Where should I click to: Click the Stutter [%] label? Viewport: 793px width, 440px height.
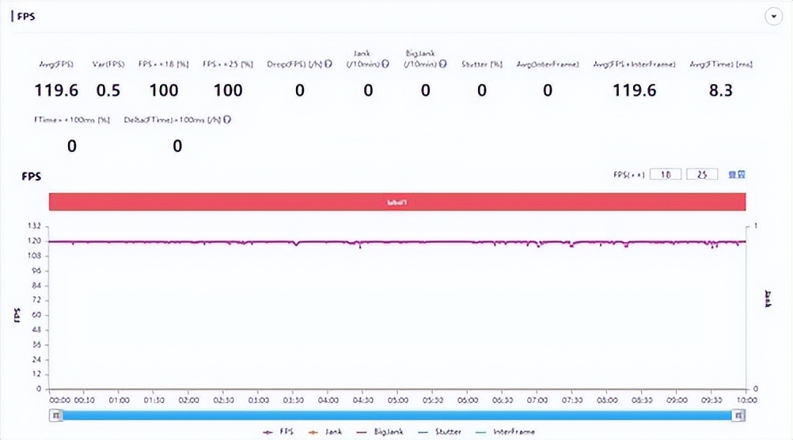click(x=482, y=64)
